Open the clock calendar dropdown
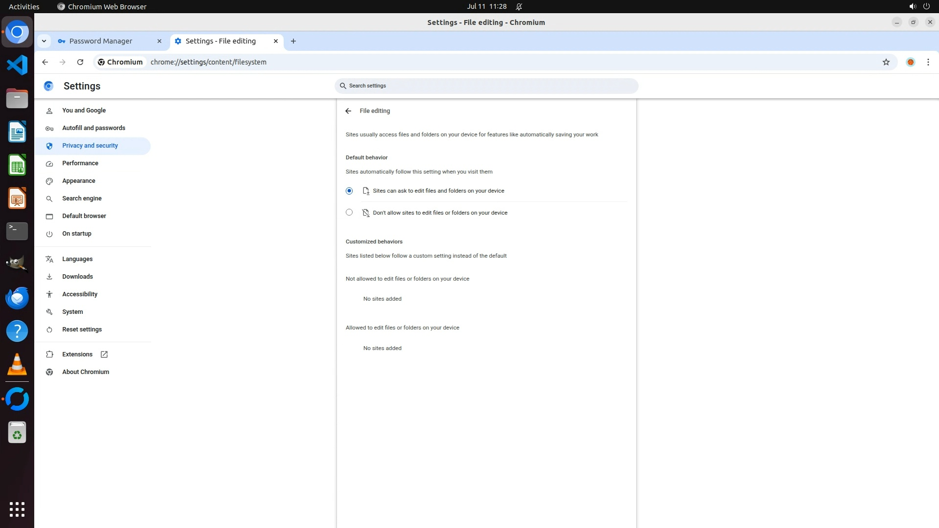Image resolution: width=939 pixels, height=528 pixels. click(x=486, y=6)
